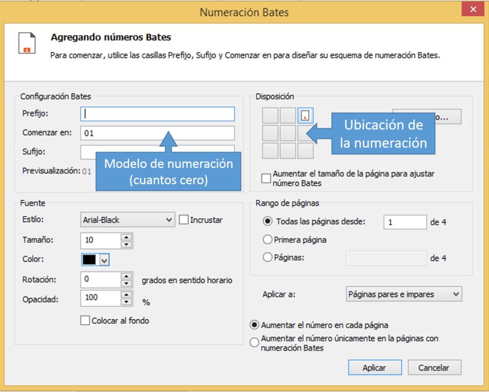Open the Estilo font dropdown Arial-Black

click(x=128, y=220)
